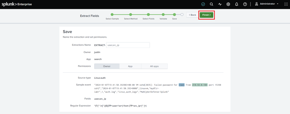Focus the Extractions Name input field
Image resolution: width=290 pixels, height=114 pixels.
[x=128, y=45]
